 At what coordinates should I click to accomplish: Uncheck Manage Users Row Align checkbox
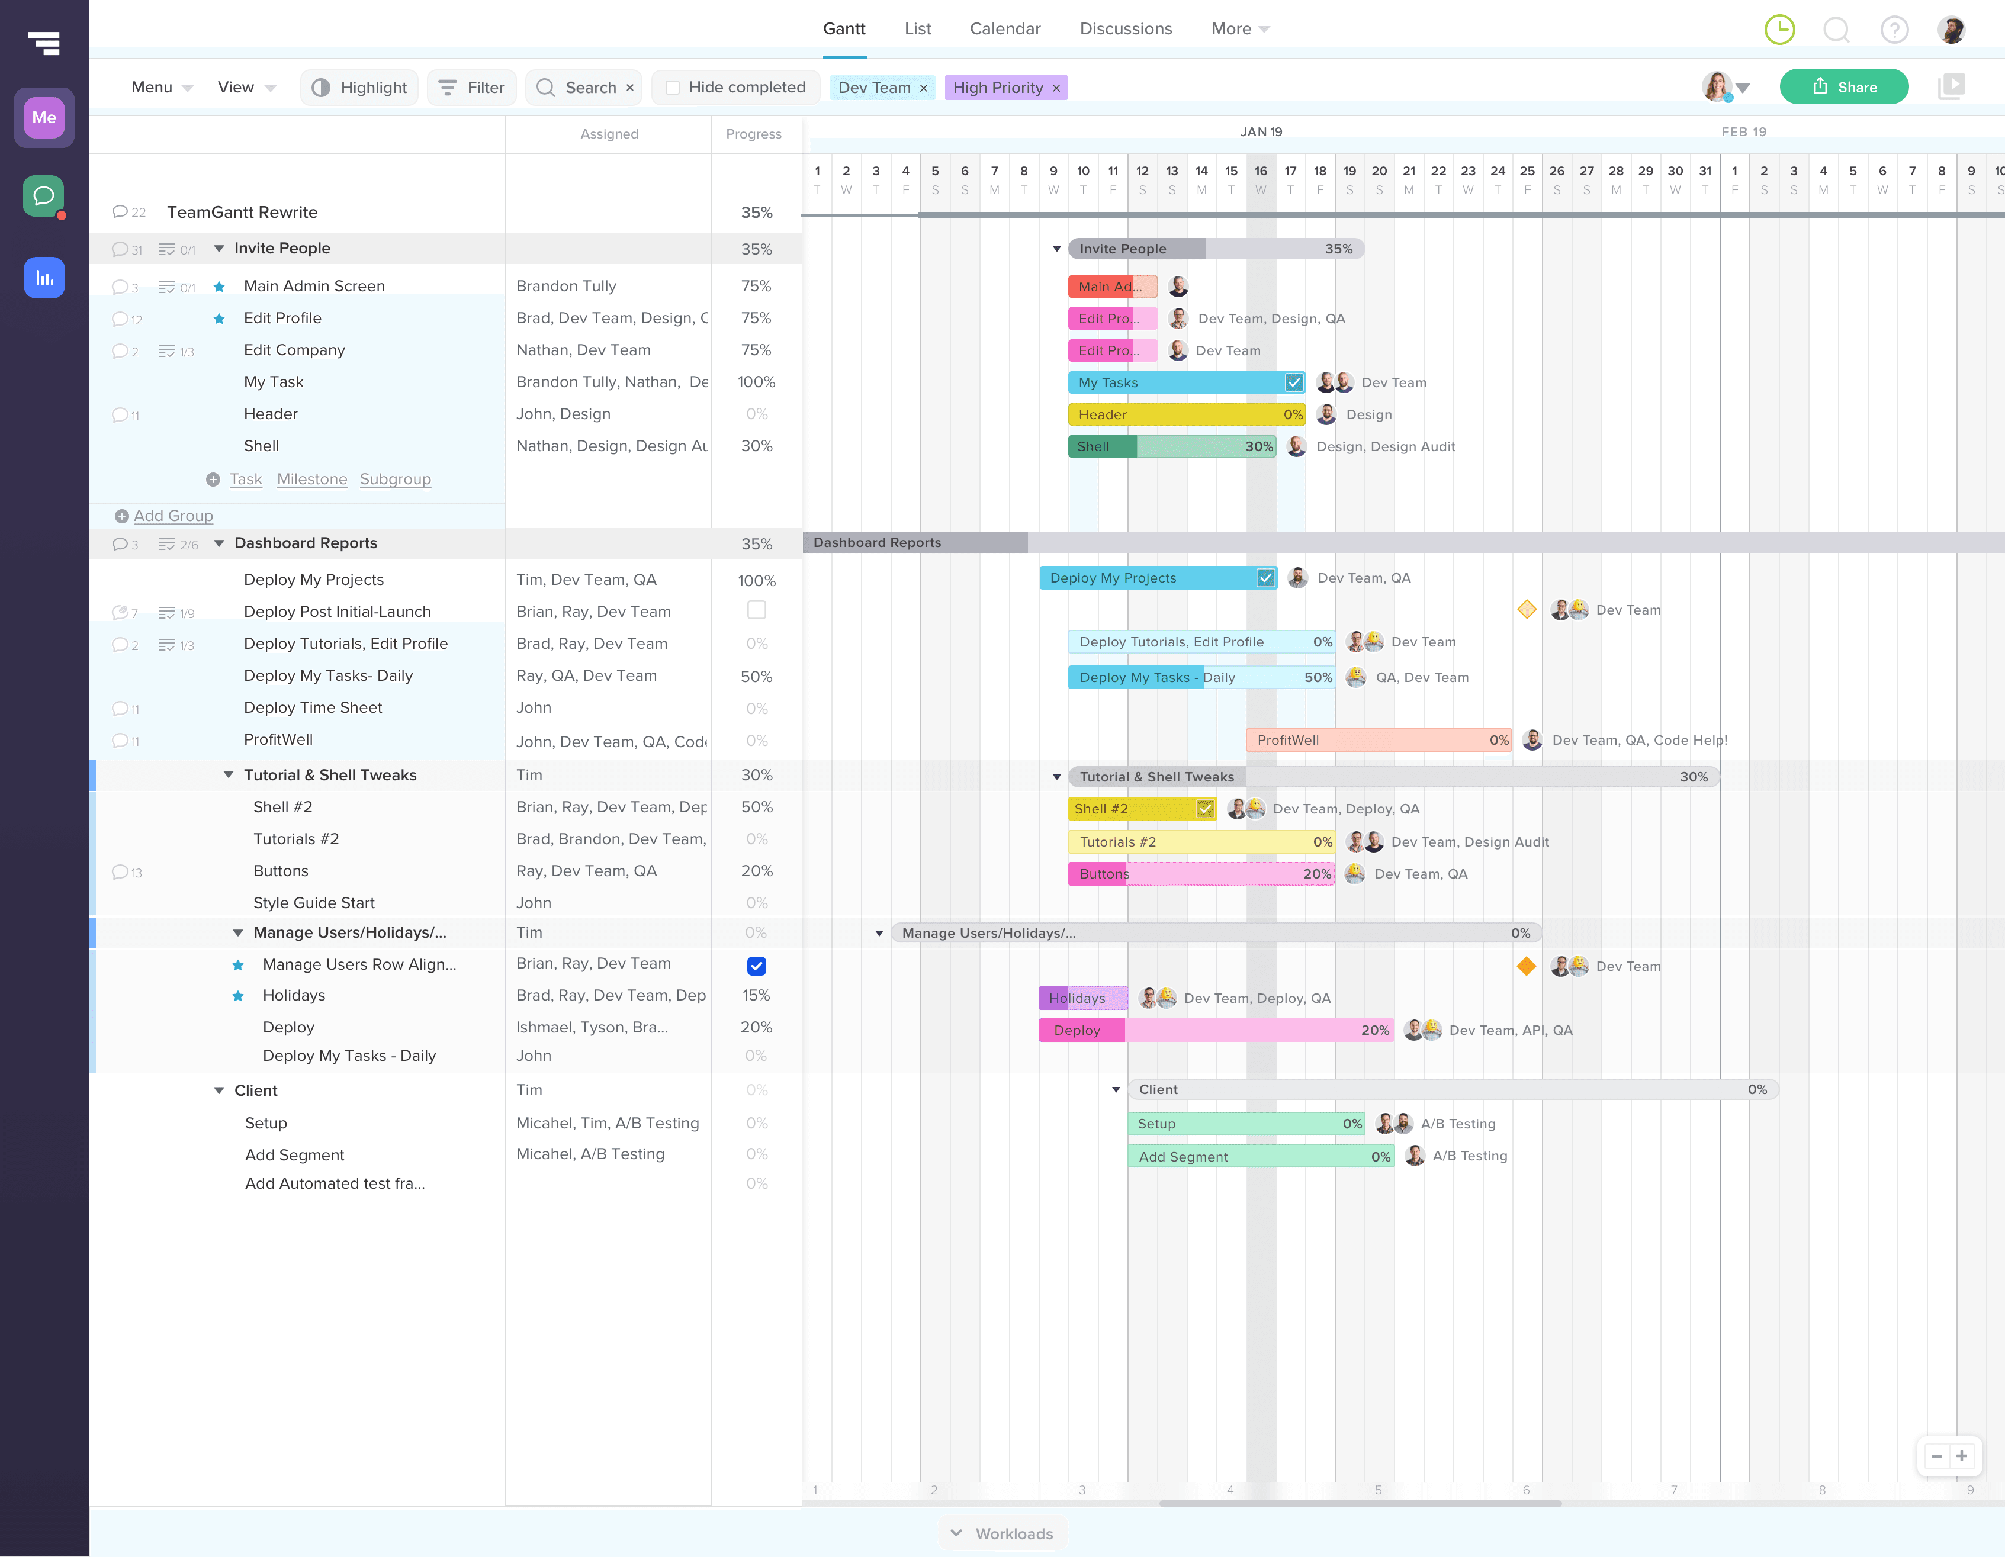pos(757,966)
